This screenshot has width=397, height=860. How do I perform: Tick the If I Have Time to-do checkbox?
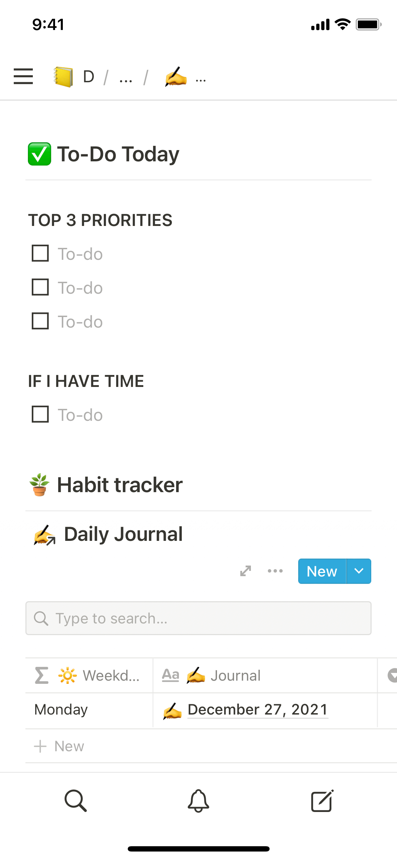pos(40,414)
